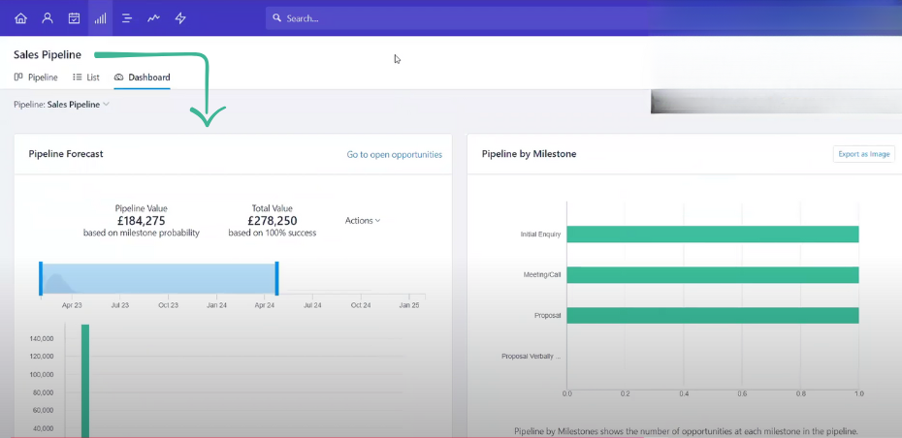902x438 pixels.
Task: Open the Actions dropdown menu
Action: (363, 220)
